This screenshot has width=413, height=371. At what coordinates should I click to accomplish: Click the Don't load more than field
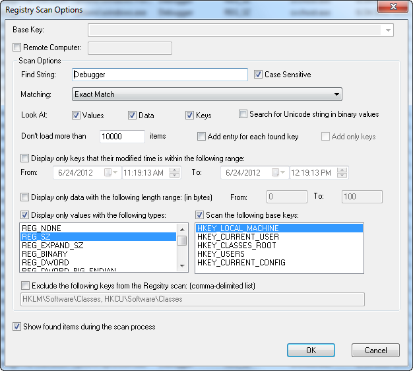click(122, 137)
